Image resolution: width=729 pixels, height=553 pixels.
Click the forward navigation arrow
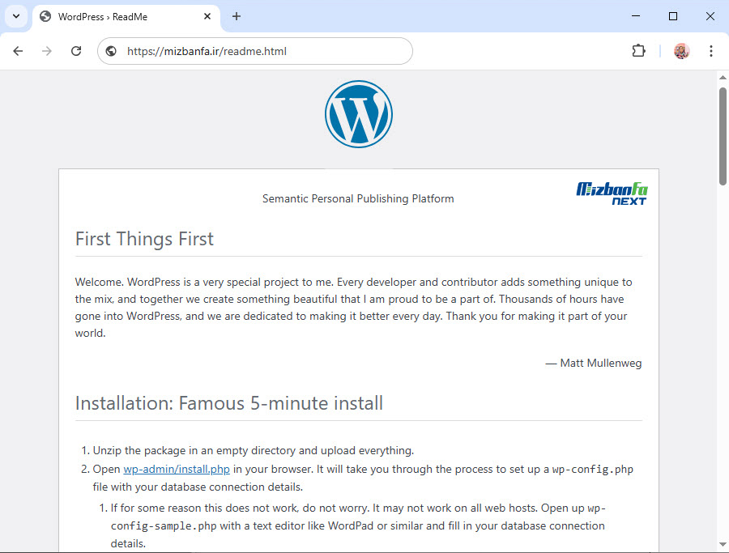[47, 51]
